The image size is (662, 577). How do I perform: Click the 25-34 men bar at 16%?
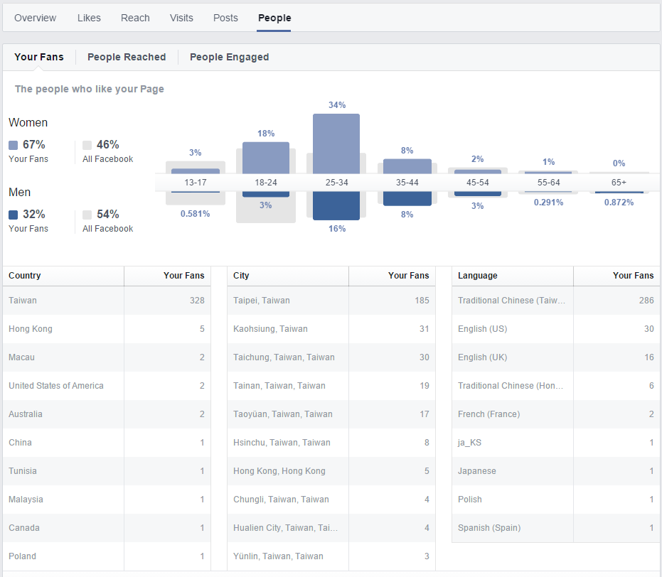pos(336,205)
